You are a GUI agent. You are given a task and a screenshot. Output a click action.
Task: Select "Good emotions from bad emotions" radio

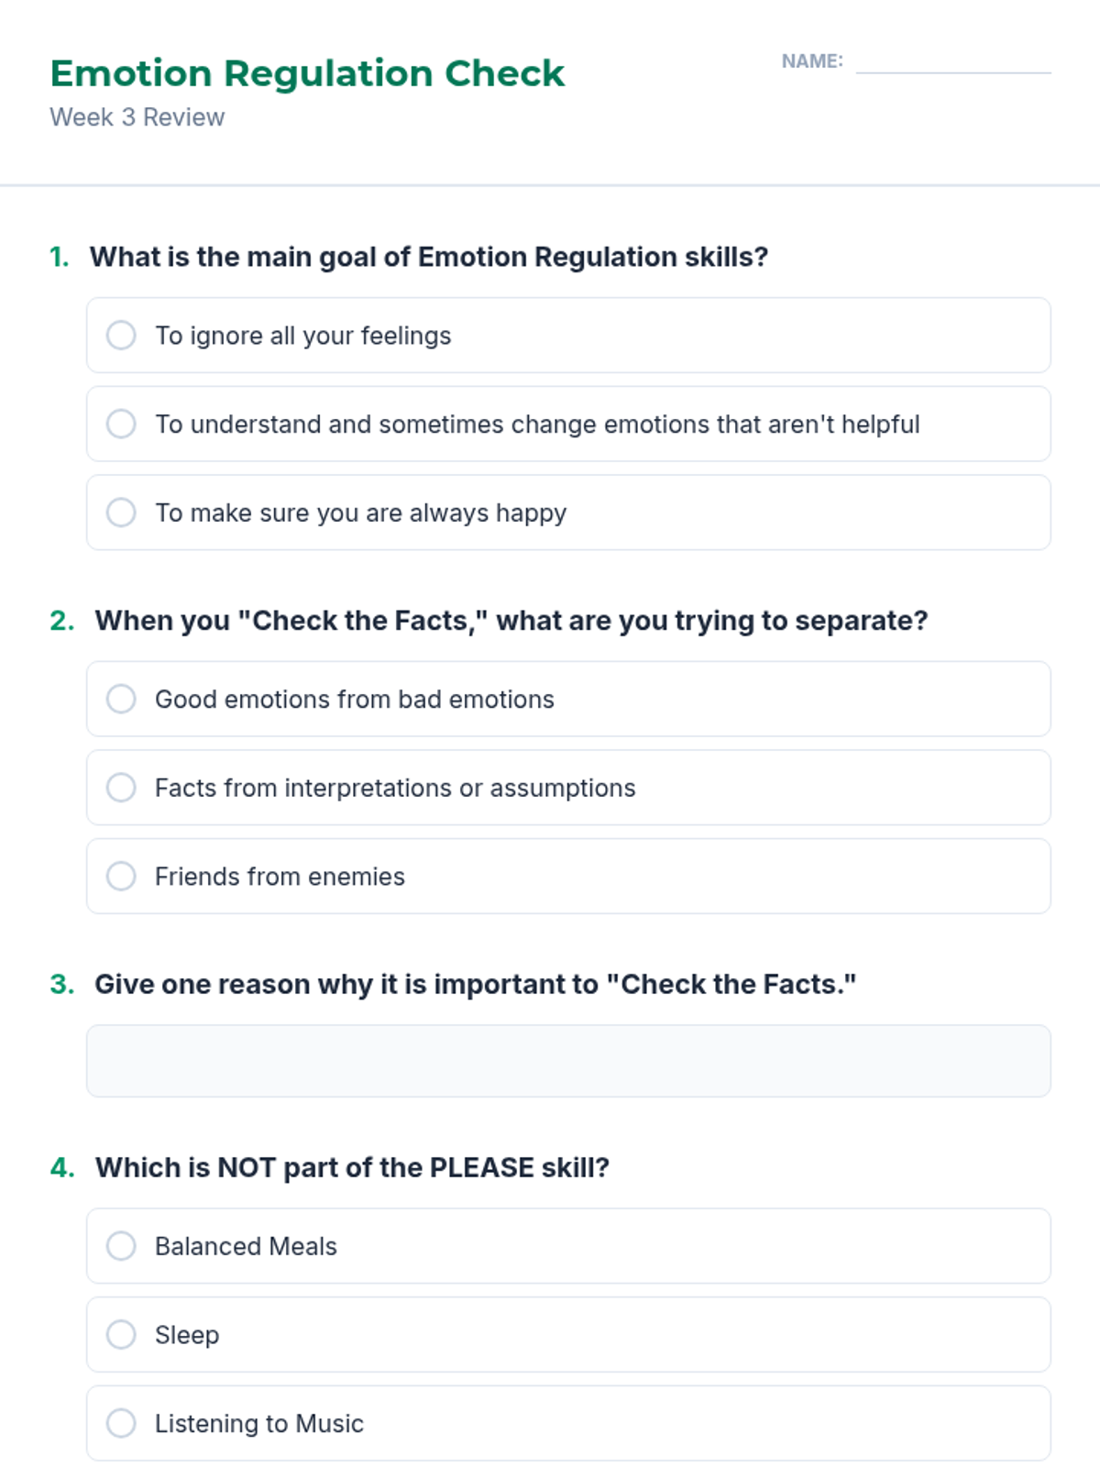click(x=121, y=699)
